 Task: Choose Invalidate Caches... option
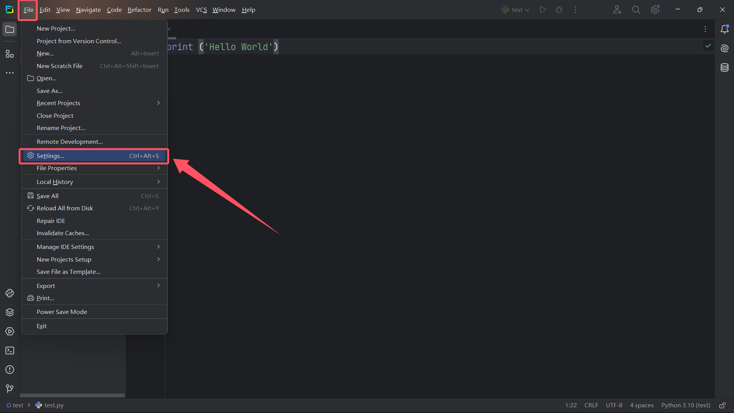pyautogui.click(x=63, y=233)
